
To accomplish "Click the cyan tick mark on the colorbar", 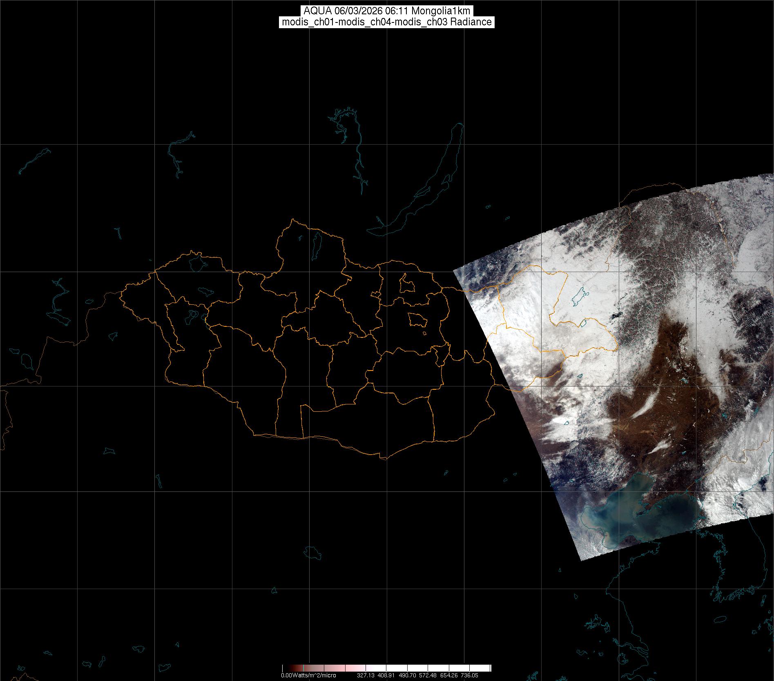I will (304, 668).
